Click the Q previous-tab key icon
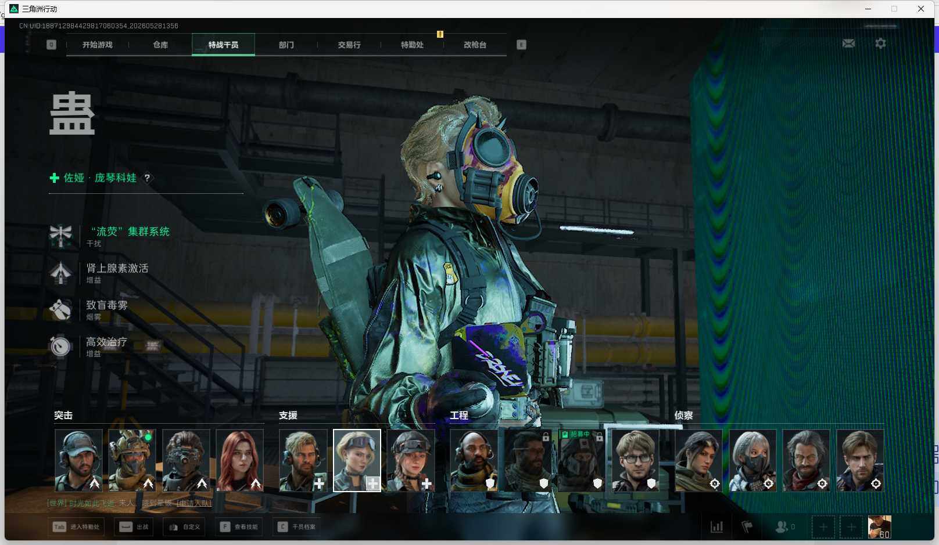 [x=51, y=45]
